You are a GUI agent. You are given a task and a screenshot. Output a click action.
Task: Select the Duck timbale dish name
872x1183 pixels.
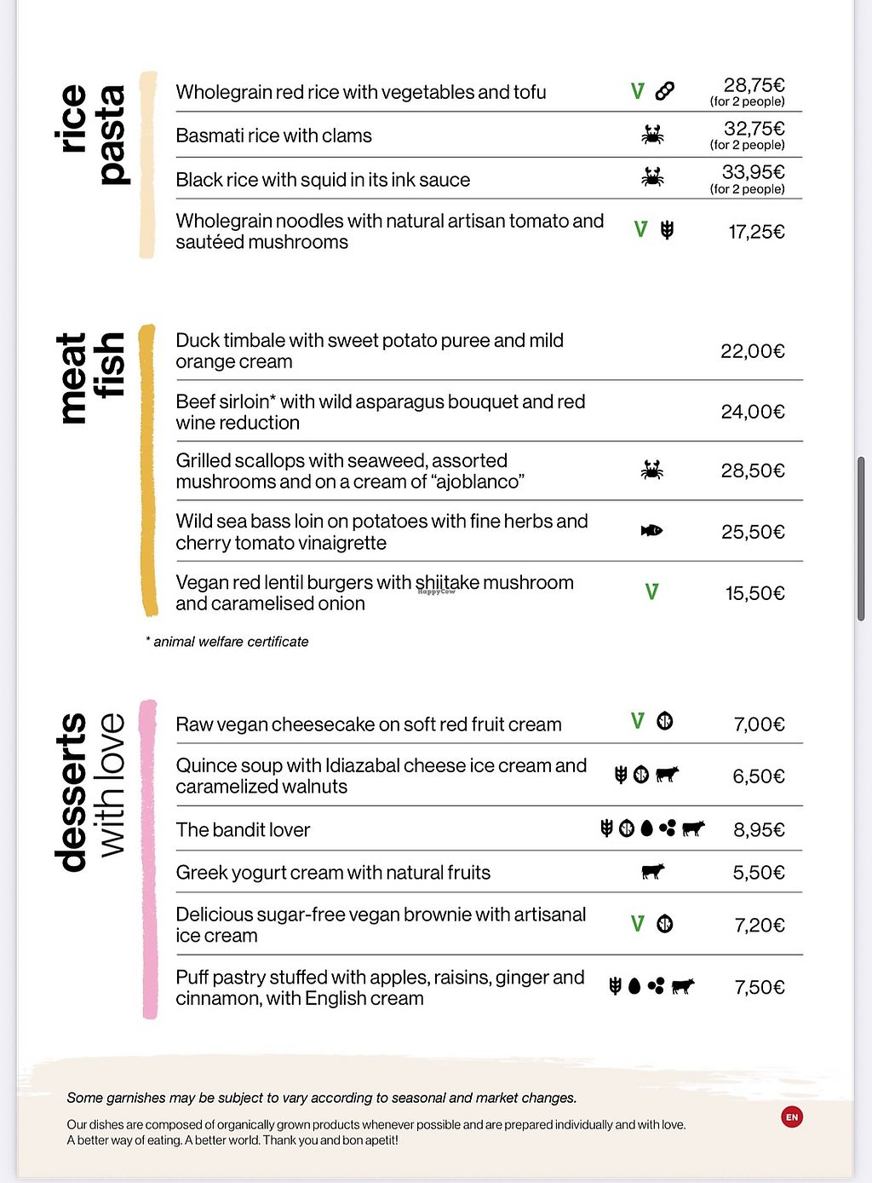coord(370,351)
